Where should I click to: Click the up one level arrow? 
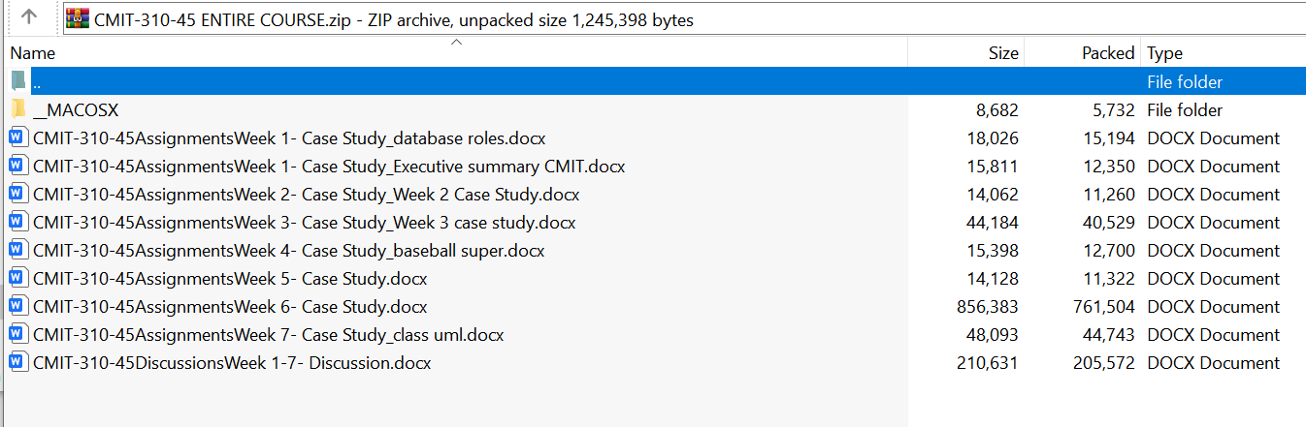29,17
